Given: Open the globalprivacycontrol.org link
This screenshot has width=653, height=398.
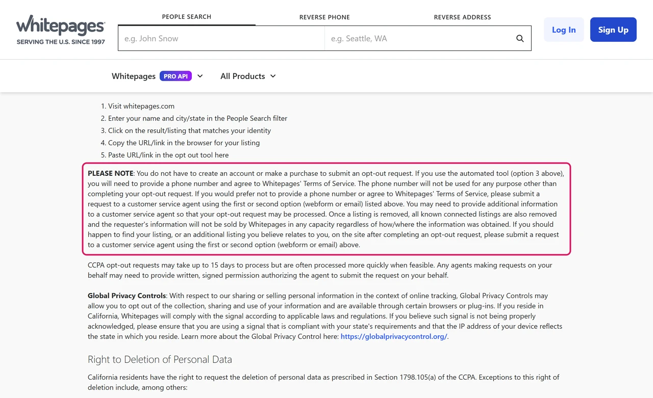Looking at the screenshot, I should click(x=394, y=336).
